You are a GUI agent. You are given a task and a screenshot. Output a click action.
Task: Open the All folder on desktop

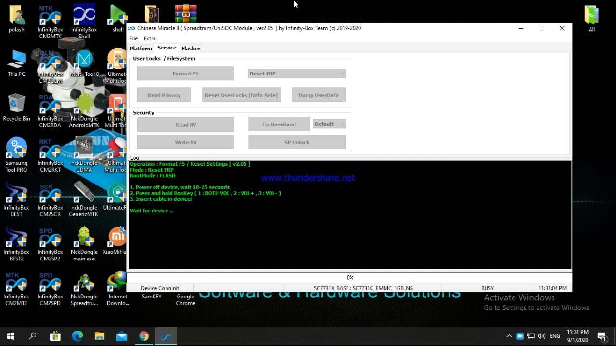click(591, 19)
